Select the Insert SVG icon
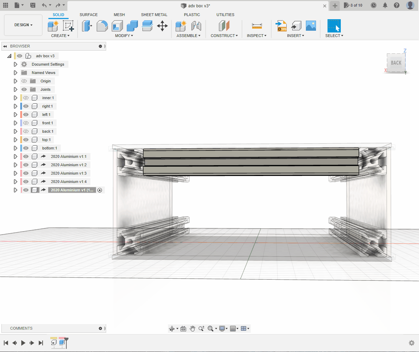419x352 pixels. pos(281,26)
